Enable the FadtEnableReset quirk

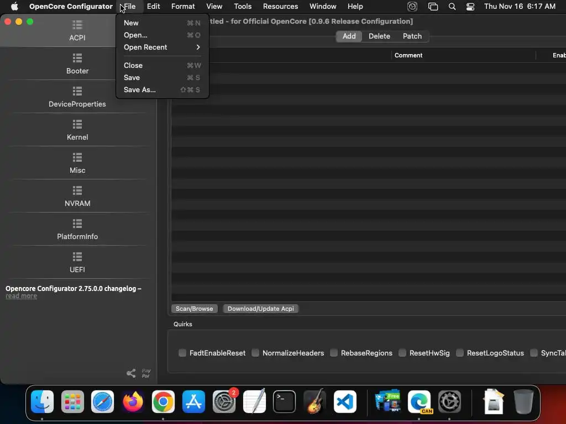click(x=182, y=353)
